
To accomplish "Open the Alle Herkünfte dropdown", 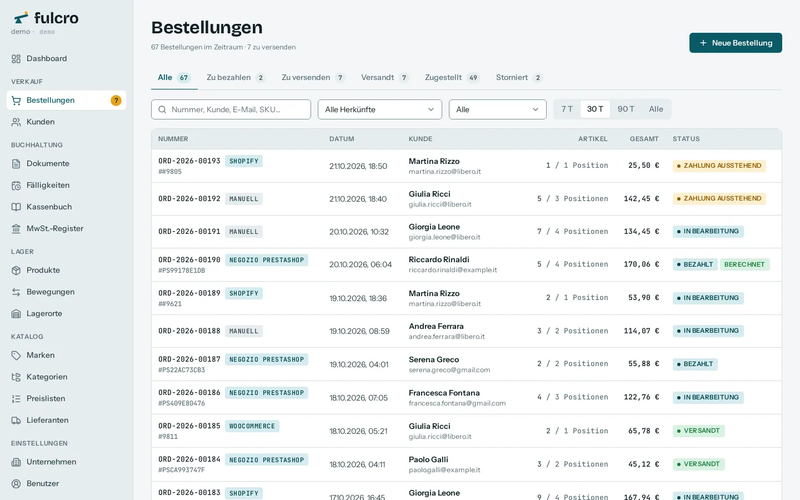I will 380,109.
